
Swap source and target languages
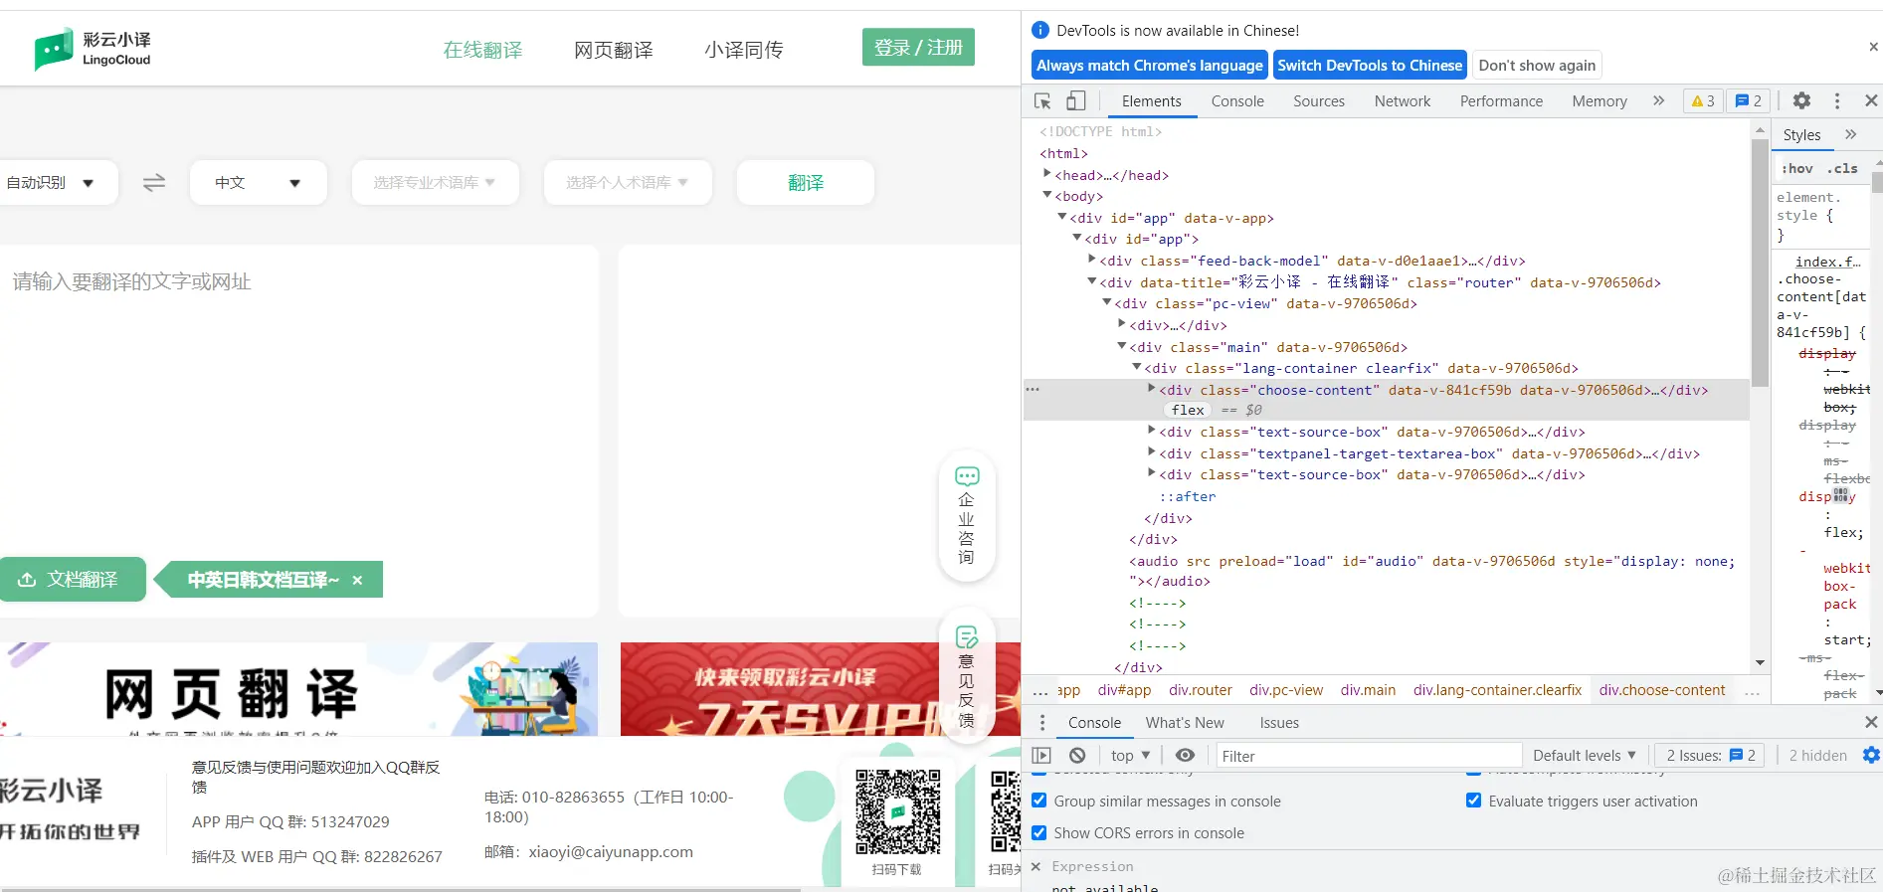154,183
